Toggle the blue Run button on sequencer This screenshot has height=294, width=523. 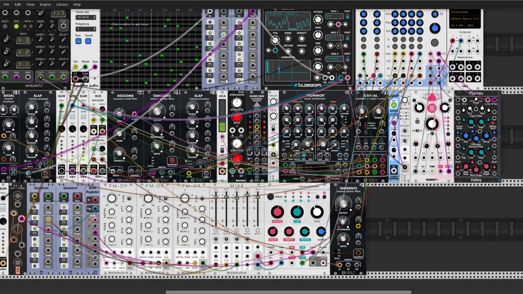pyautogui.click(x=78, y=41)
